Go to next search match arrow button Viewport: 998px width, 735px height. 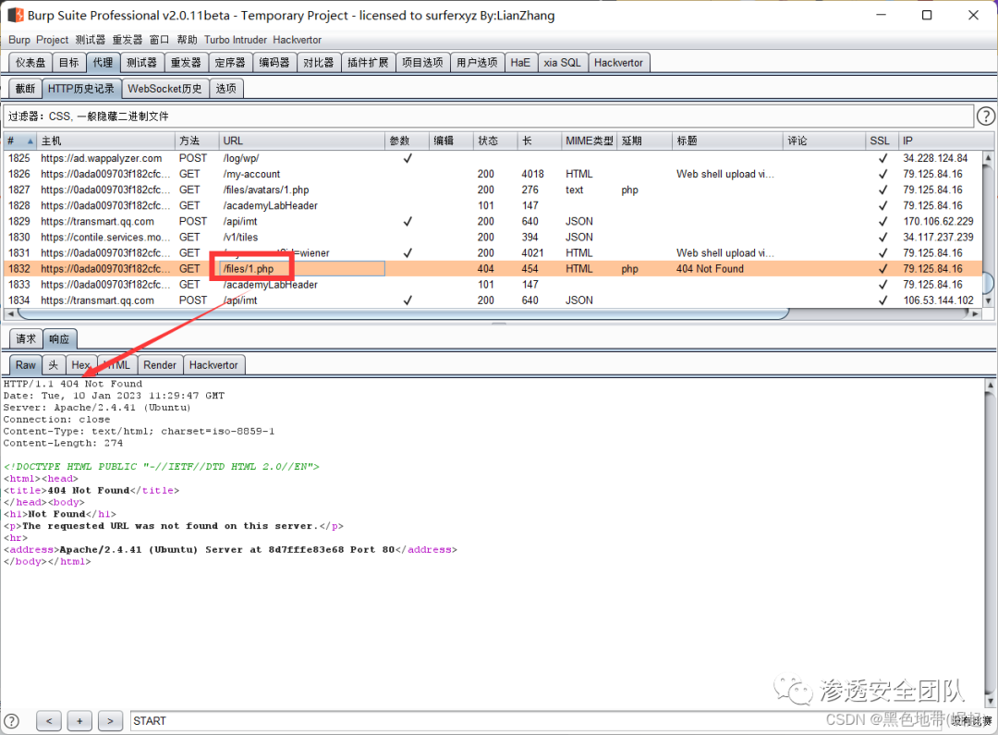[x=110, y=721]
